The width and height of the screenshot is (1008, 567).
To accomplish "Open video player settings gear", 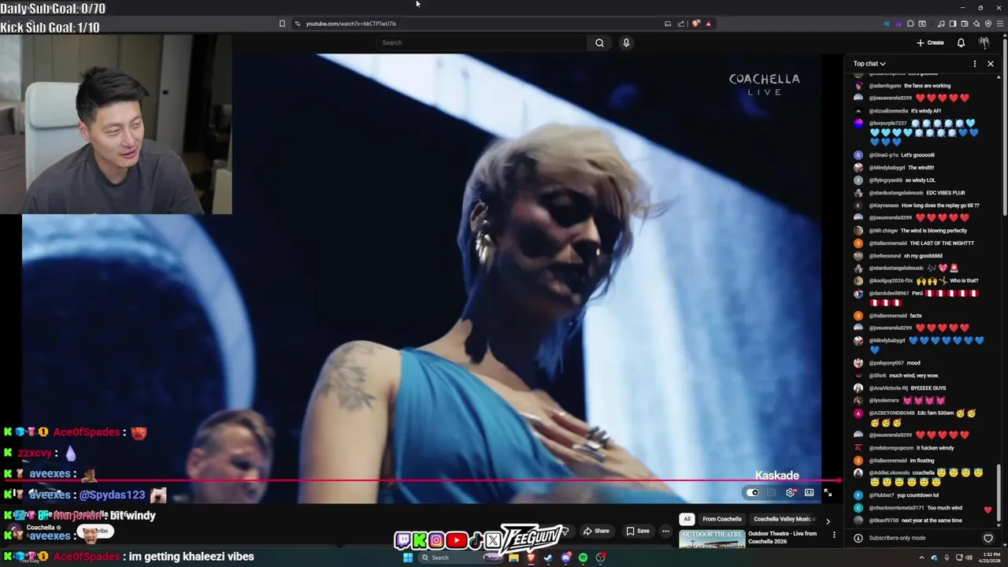I will pos(791,493).
